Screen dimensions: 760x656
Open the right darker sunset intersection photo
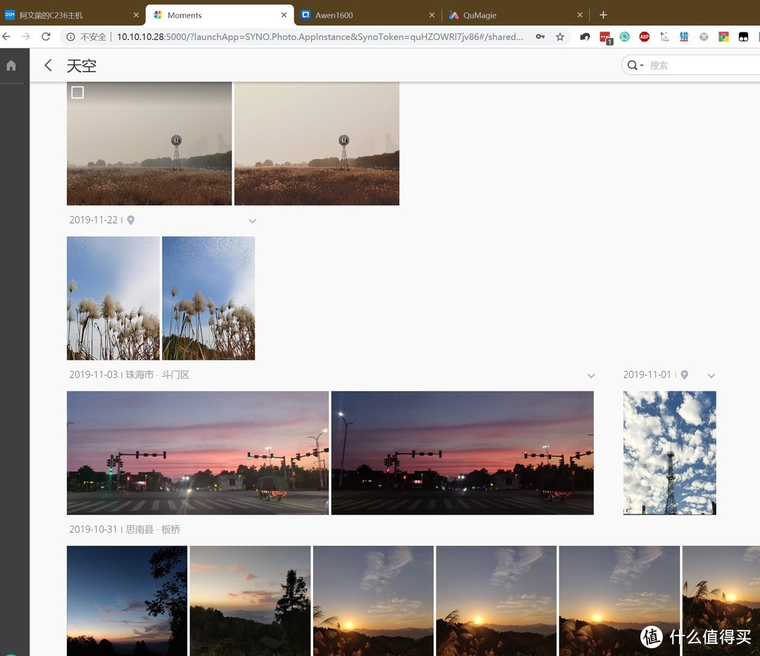click(x=462, y=453)
